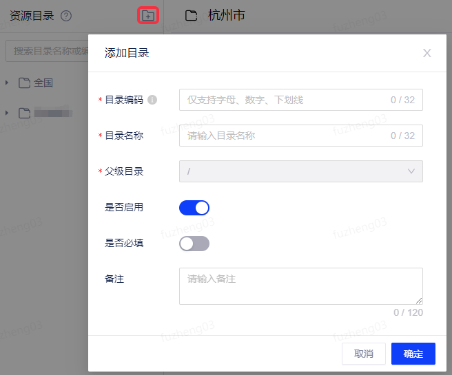The width and height of the screenshot is (452, 375).
Task: Click the 杭州市 title text
Action: point(226,15)
